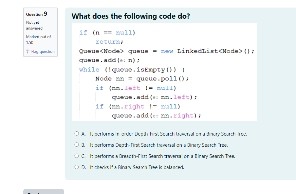
Task: Click the Question 9 info panel
Action: pyautogui.click(x=40, y=32)
